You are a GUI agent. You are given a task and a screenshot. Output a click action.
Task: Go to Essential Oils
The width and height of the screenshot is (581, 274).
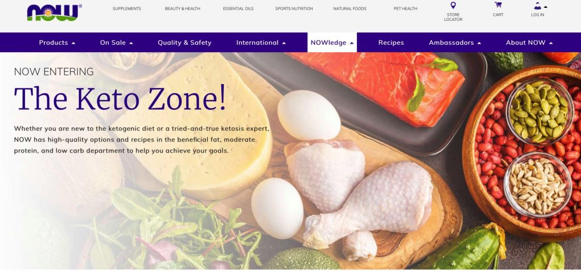pyautogui.click(x=238, y=8)
